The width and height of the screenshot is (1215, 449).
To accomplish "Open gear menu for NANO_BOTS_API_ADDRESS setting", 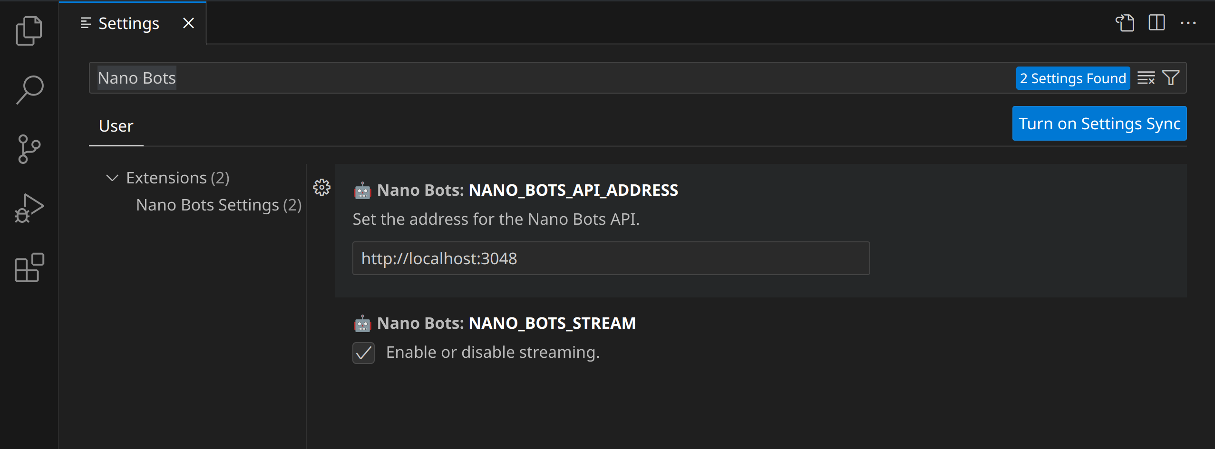I will (x=322, y=188).
